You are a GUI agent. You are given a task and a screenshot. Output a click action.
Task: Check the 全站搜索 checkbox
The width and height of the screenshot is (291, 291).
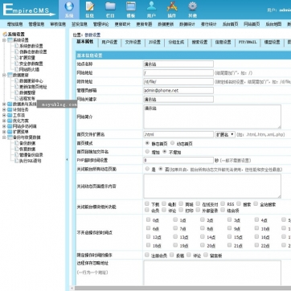[x=256, y=203]
